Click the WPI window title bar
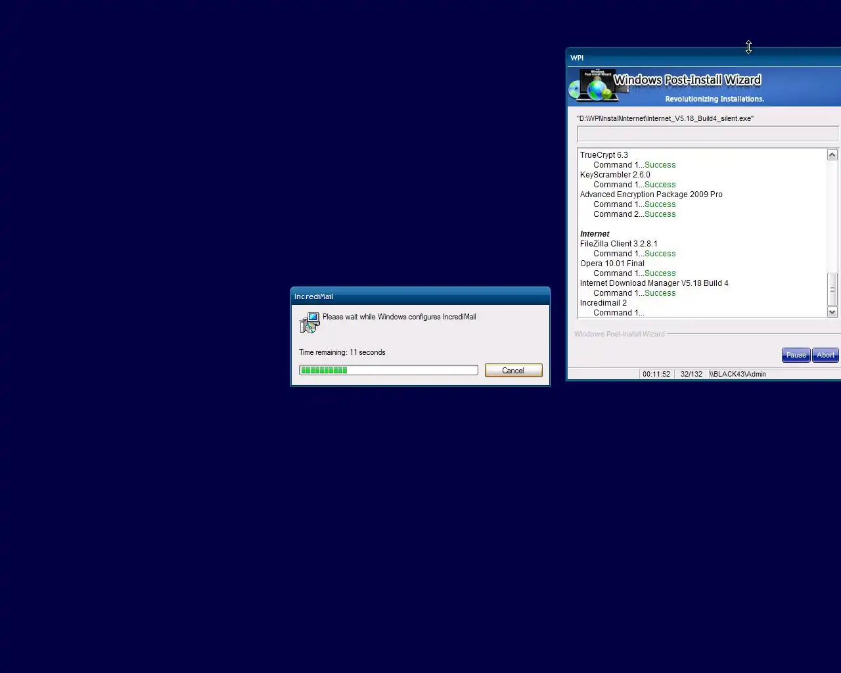 [704, 58]
